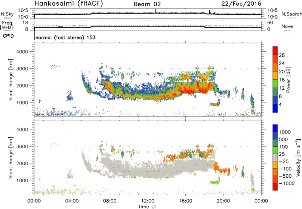Click the 16 tick on the power colorbar
Image resolution: width=302 pixels, height=209 pixels.
pyautogui.click(x=282, y=80)
